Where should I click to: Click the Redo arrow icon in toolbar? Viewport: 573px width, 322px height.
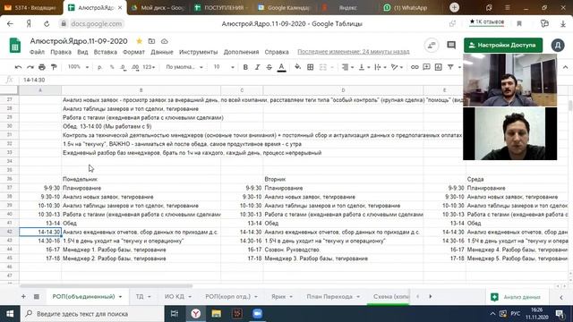pos(30,67)
